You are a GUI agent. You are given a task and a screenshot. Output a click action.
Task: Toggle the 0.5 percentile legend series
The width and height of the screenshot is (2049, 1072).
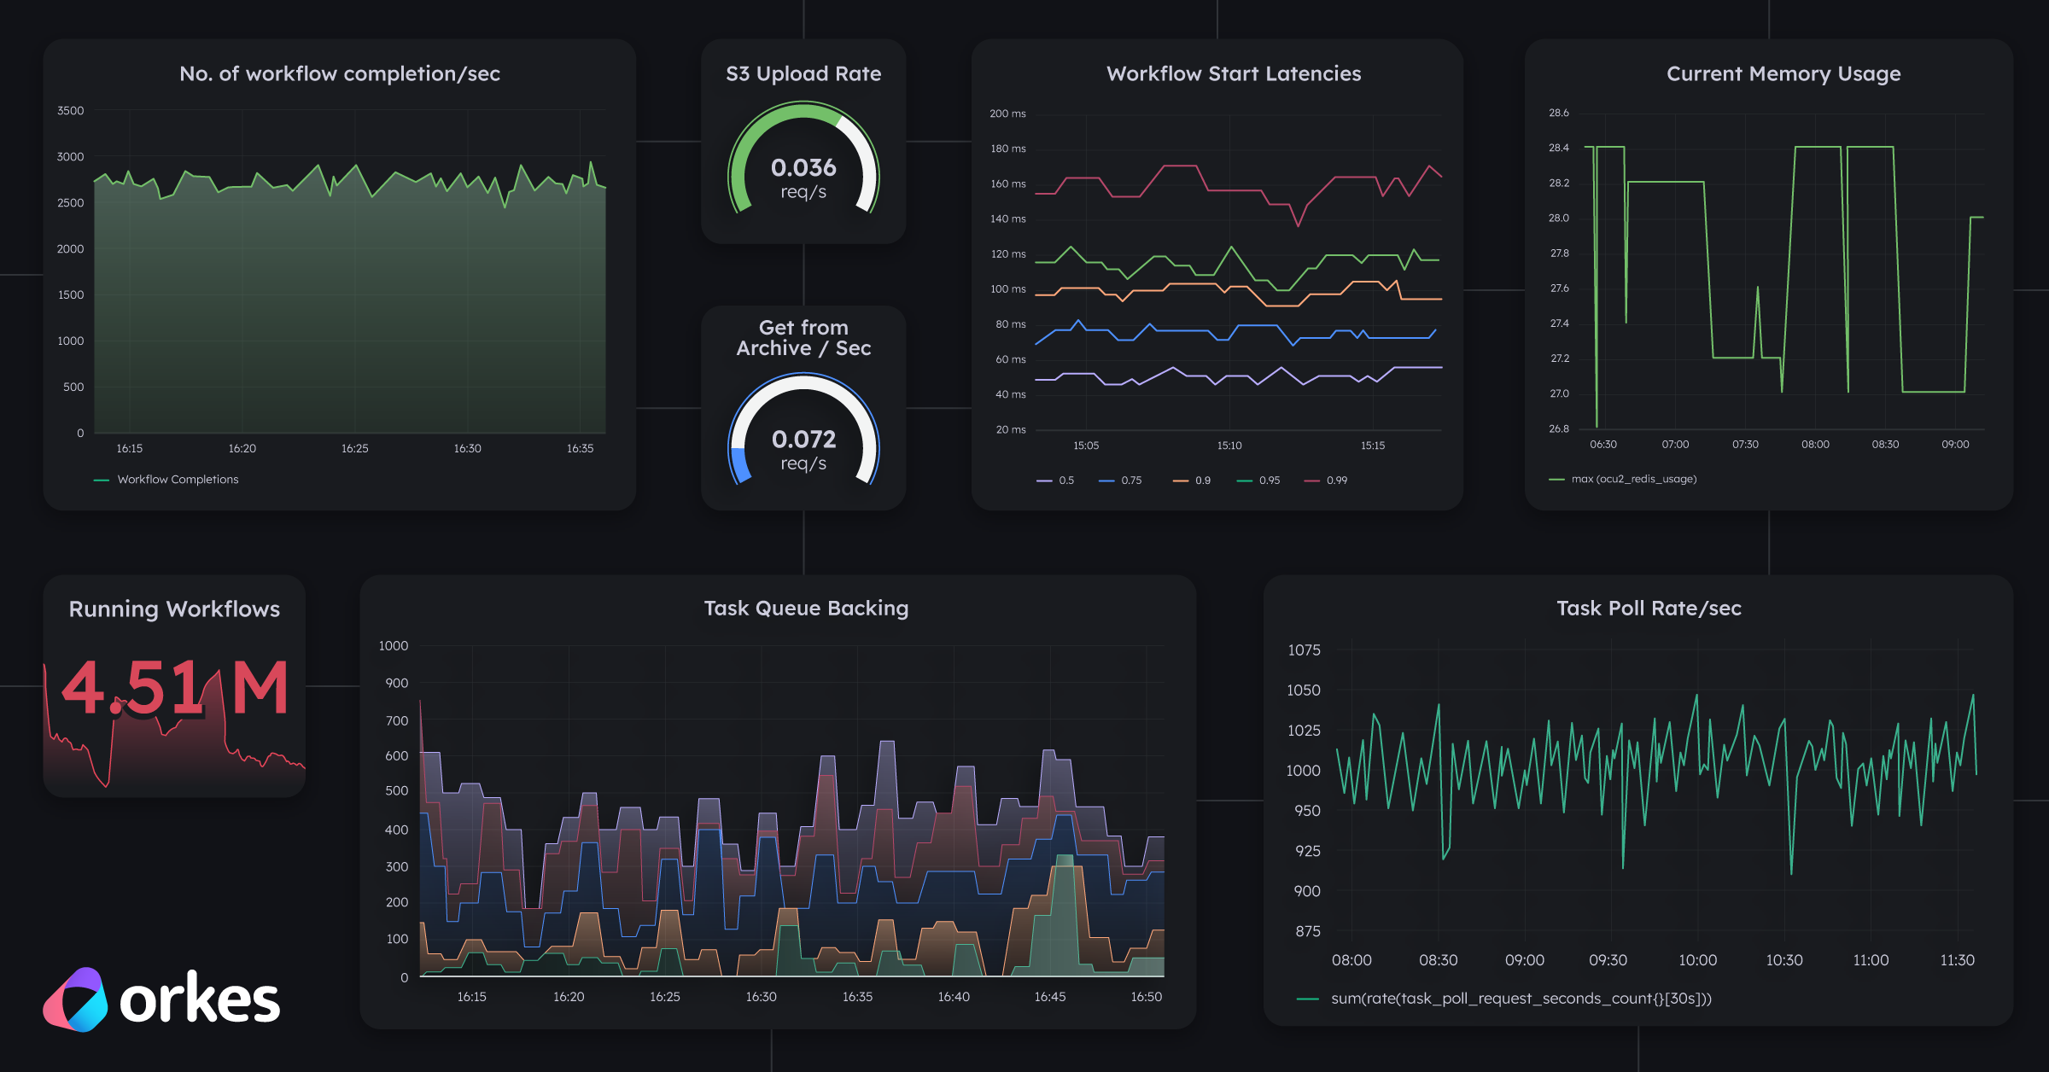[1066, 481]
